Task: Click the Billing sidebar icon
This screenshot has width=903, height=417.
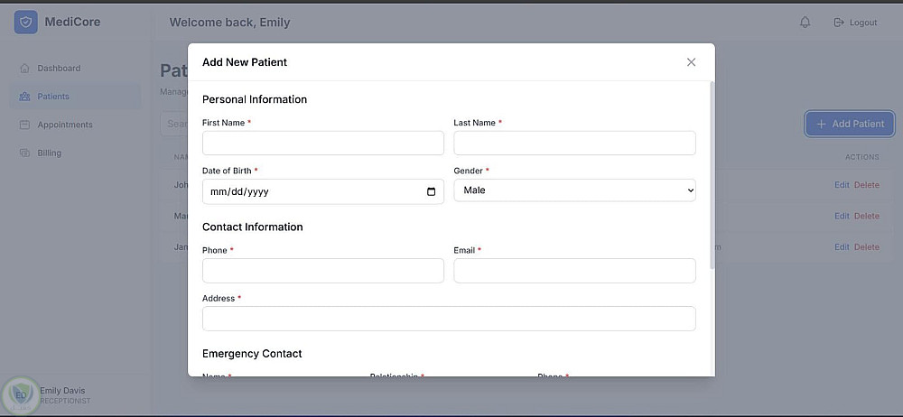Action: pyautogui.click(x=24, y=153)
